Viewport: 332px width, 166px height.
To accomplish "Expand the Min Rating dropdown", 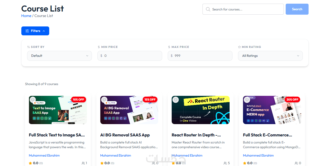I will click(270, 56).
